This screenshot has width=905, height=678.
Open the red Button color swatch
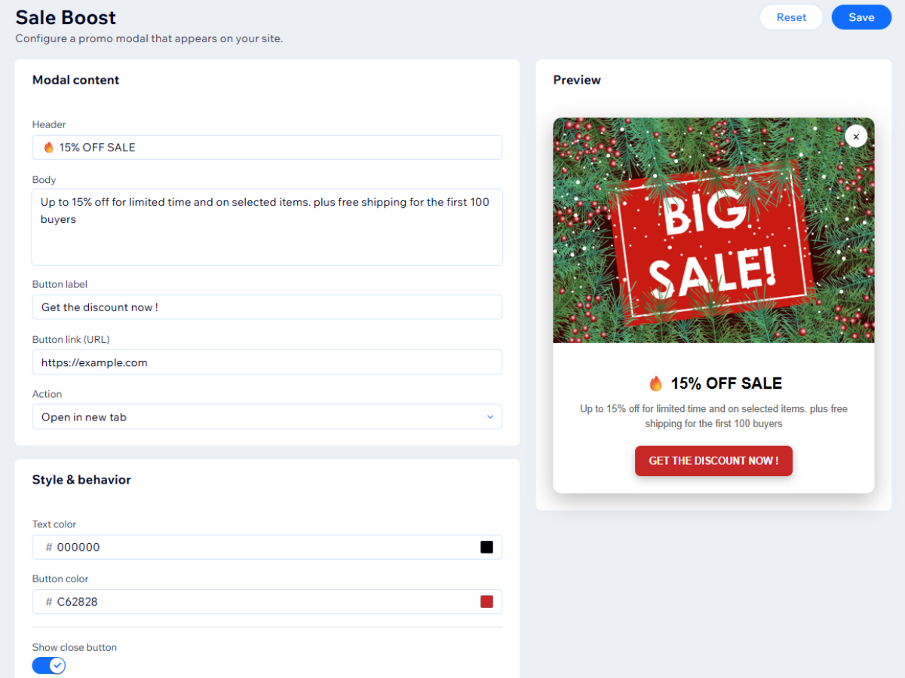click(x=486, y=602)
